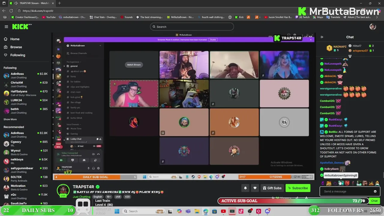
Task: Open a new browser tab
Action: point(59,3)
